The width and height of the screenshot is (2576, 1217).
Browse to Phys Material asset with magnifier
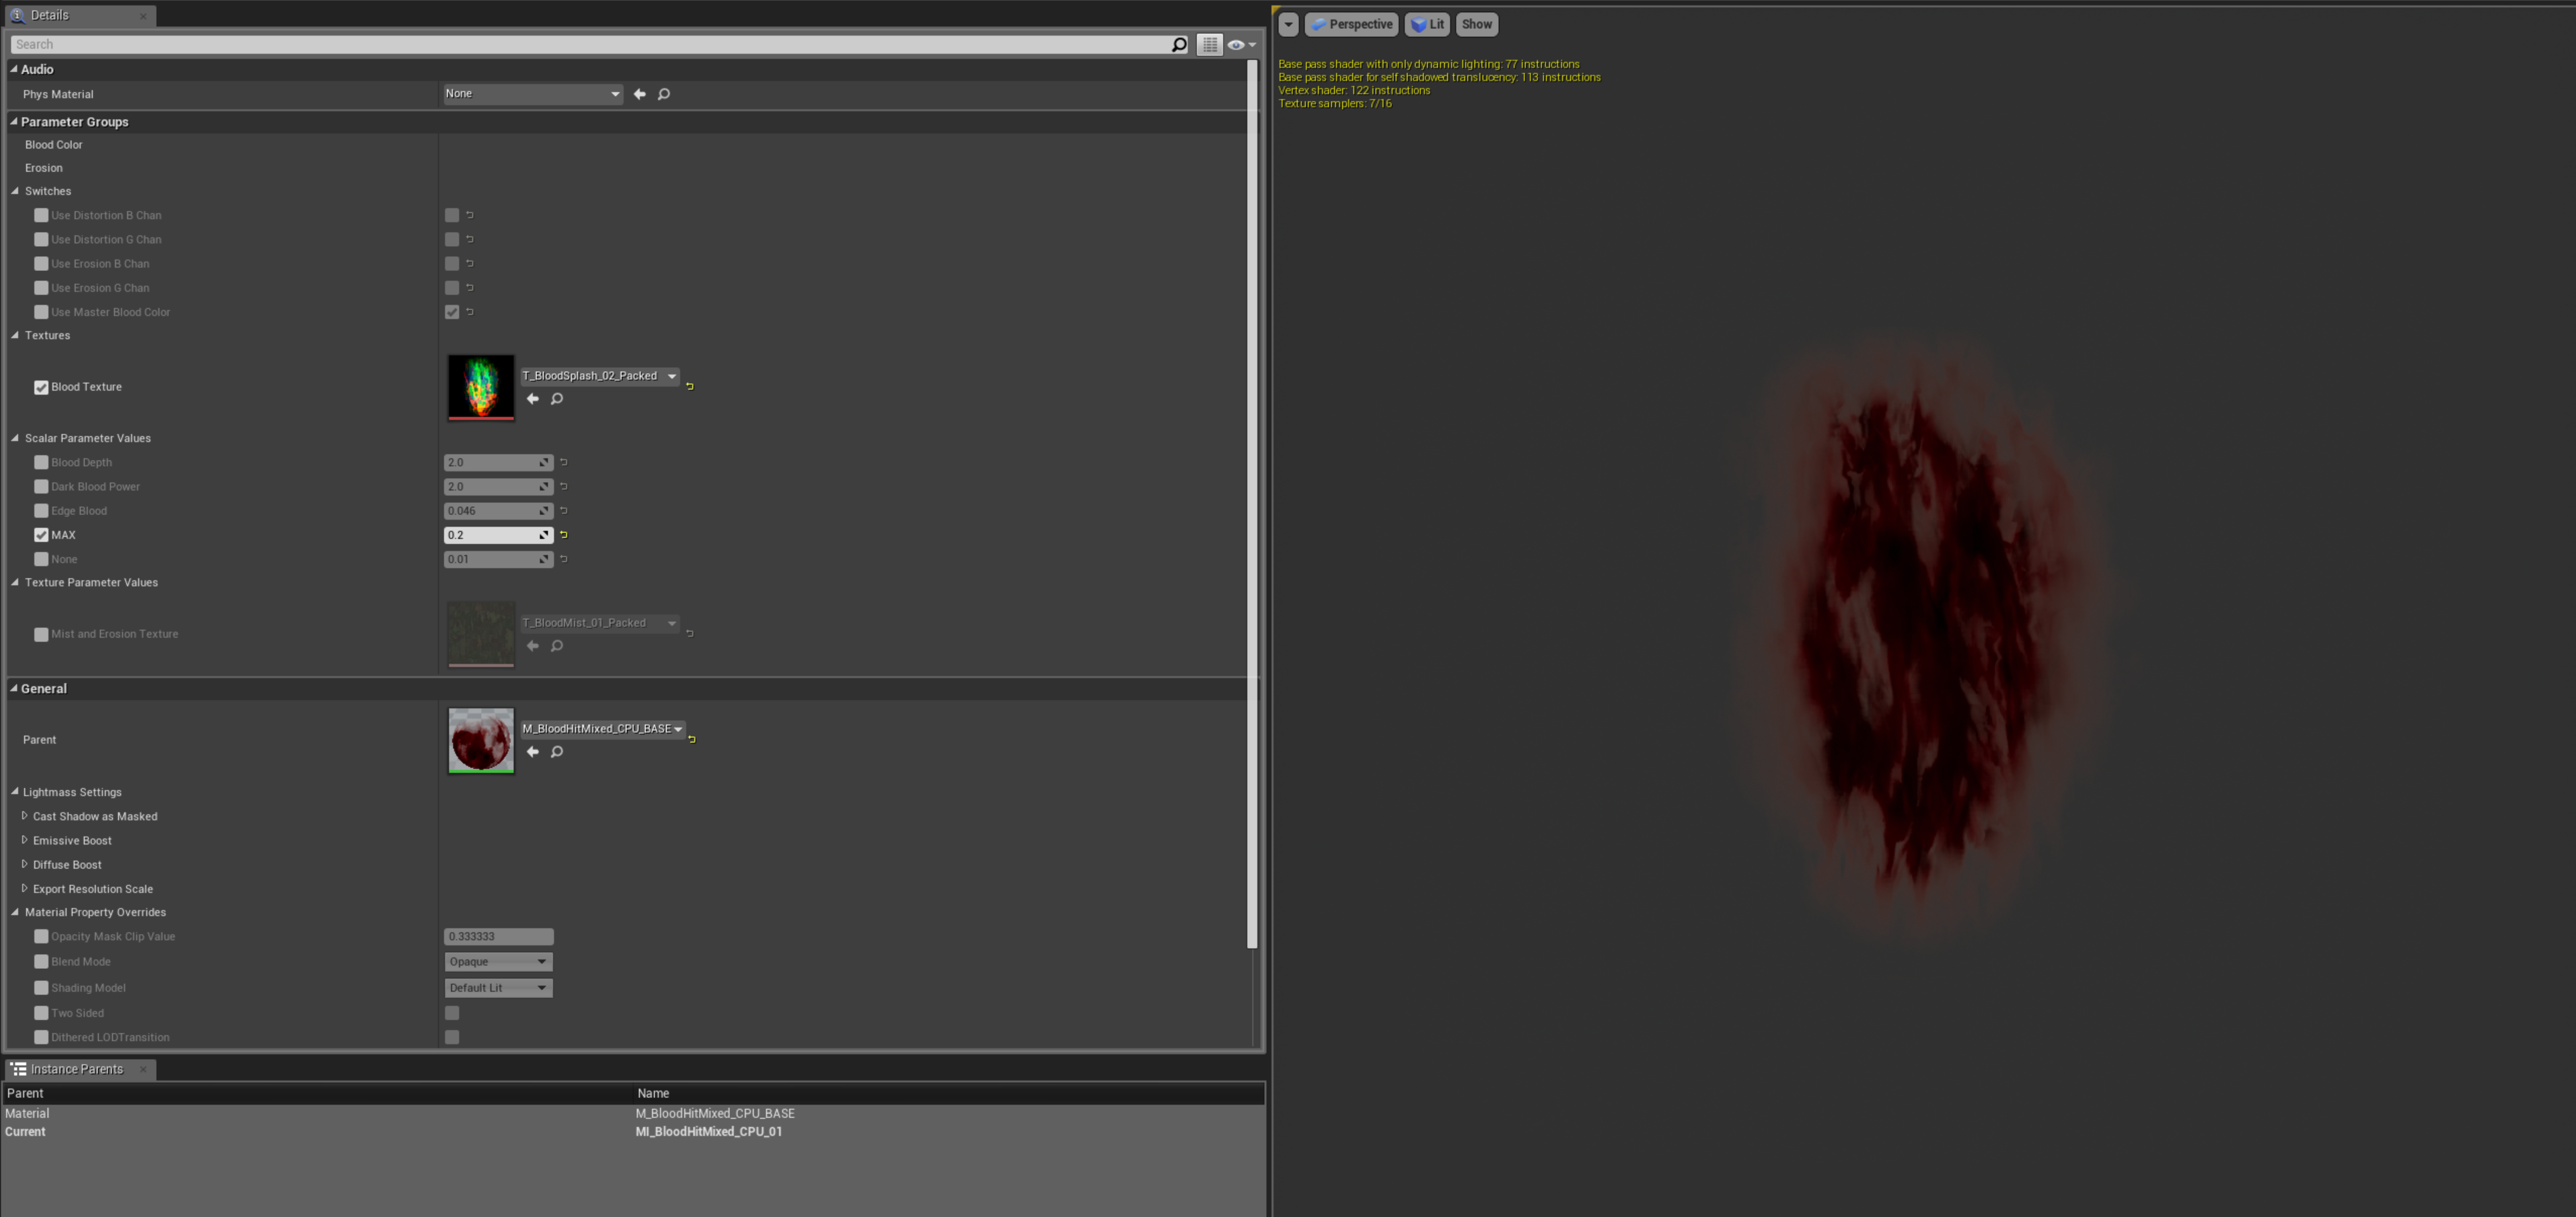pos(664,94)
